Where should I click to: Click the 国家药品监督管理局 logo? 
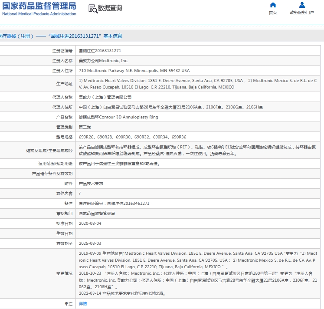coord(39,9)
